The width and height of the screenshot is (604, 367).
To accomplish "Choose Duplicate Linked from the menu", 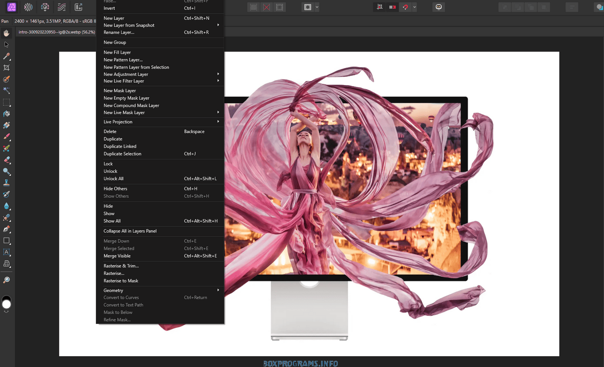I will tap(120, 146).
